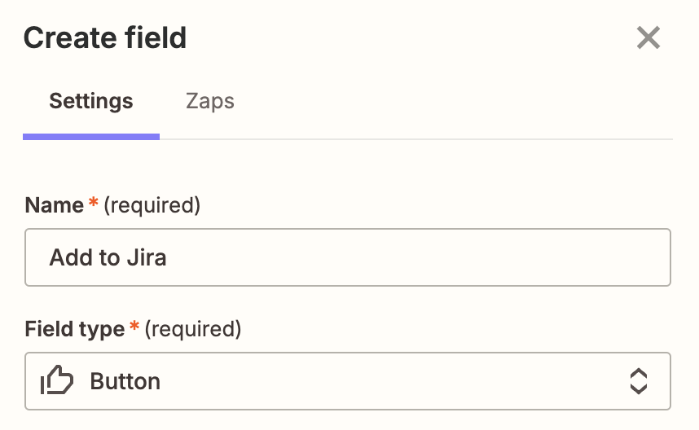Image resolution: width=699 pixels, height=430 pixels.
Task: Click blank area between Button and chevrons
Action: [391, 380]
